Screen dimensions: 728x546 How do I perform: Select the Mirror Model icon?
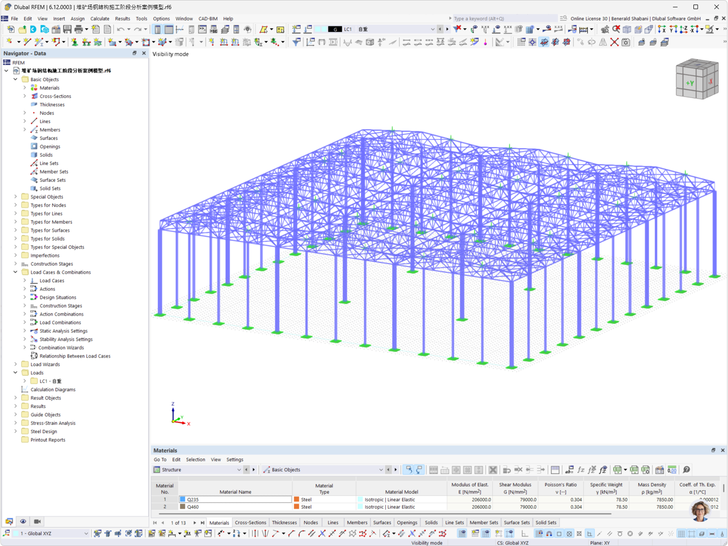click(603, 42)
